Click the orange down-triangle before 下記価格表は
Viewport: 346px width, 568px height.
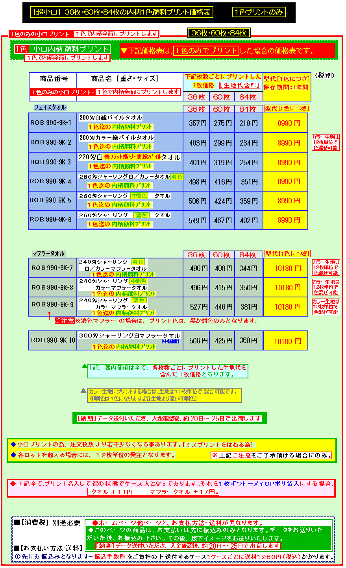[x=124, y=50]
